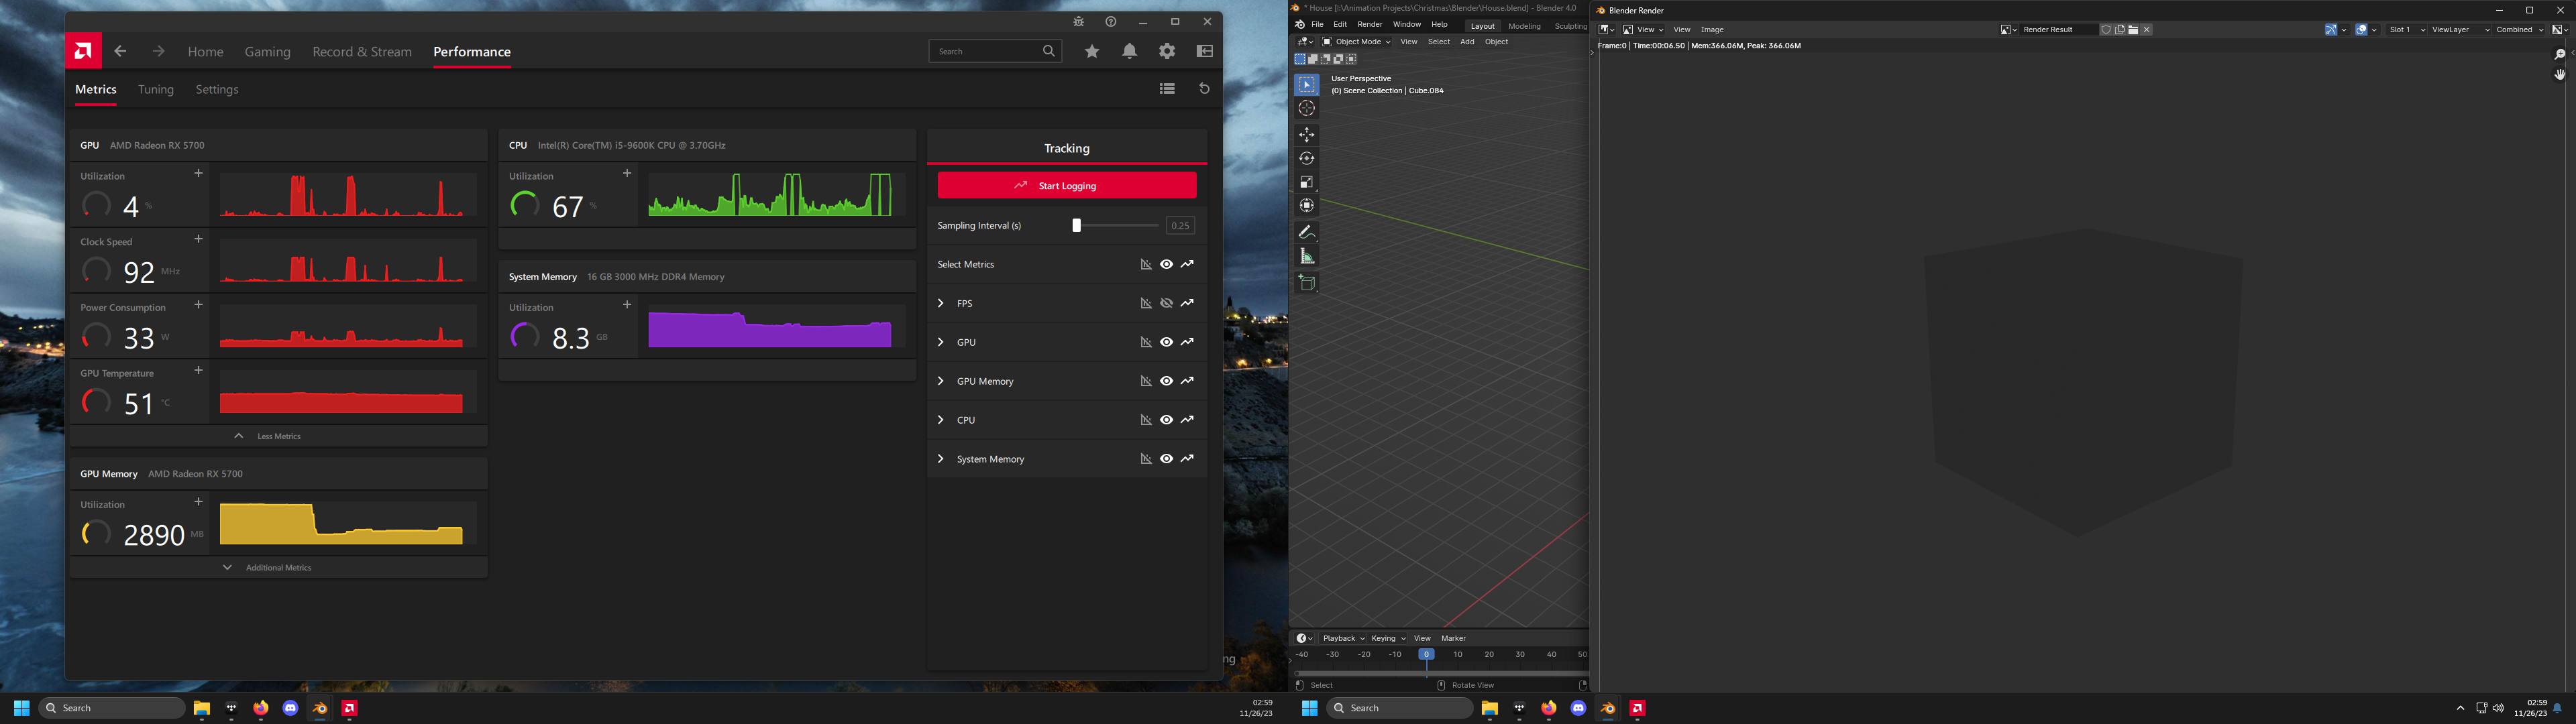Adjust the Sampling Interval slider

click(1077, 225)
